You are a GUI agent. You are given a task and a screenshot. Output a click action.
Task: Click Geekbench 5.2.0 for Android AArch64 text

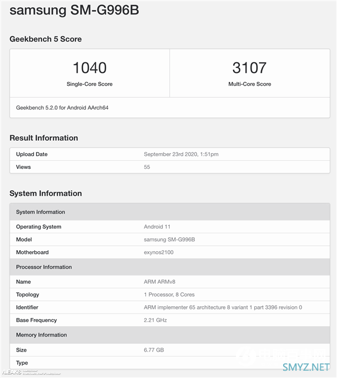62,108
